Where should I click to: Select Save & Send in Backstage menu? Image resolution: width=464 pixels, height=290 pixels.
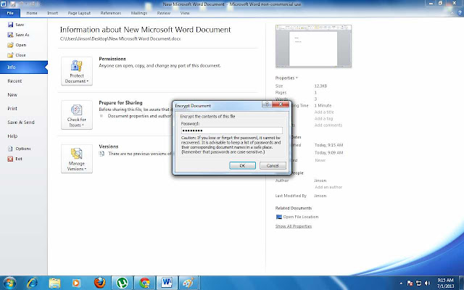point(21,123)
